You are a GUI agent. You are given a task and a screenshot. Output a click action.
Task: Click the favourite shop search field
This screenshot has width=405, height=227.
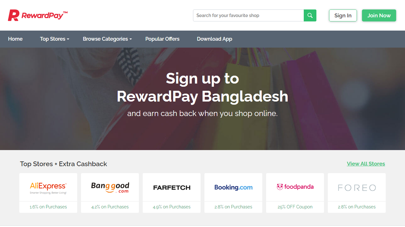248,15
